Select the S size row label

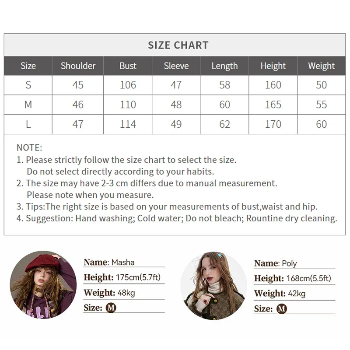coord(28,85)
